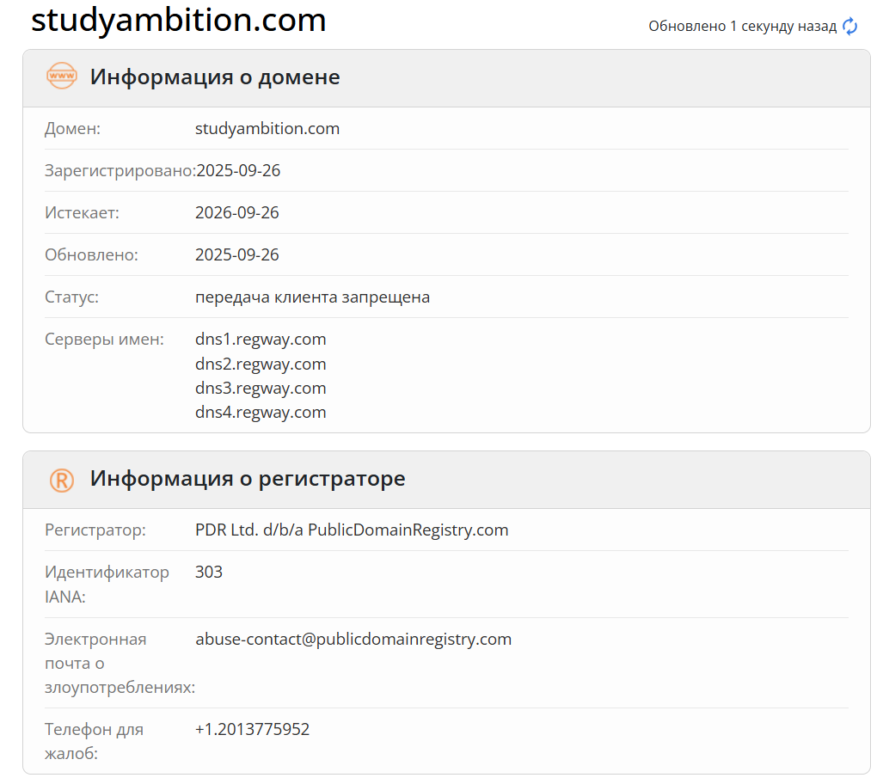Click the icon beside Информация о домене header
This screenshot has width=883, height=778.
point(63,77)
